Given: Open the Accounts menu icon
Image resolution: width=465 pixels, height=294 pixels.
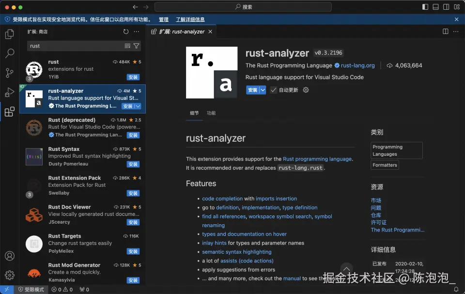Looking at the screenshot, I should pyautogui.click(x=10, y=256).
